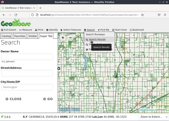This screenshot has width=169, height=121.
Task: Focus the City/State/ZIP input field
Action: click(27, 87)
